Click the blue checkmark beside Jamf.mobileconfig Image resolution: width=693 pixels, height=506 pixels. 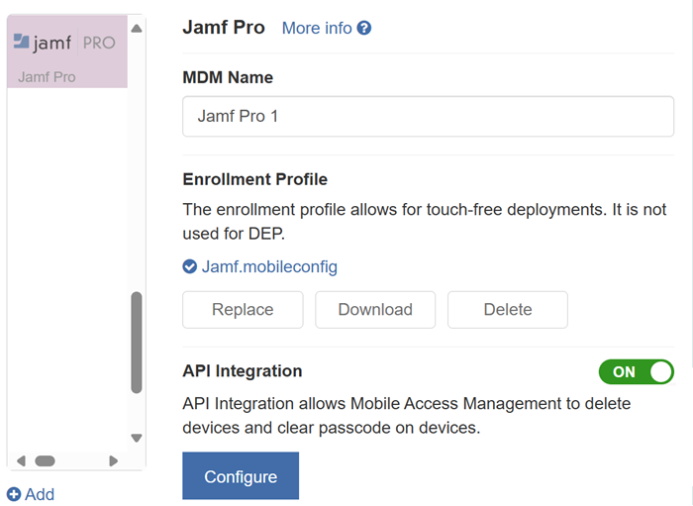pos(190,266)
